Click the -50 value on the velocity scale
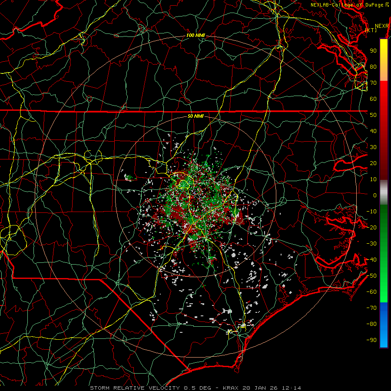Image resolution: width=391 pixels, height=391 pixels. tap(371, 276)
